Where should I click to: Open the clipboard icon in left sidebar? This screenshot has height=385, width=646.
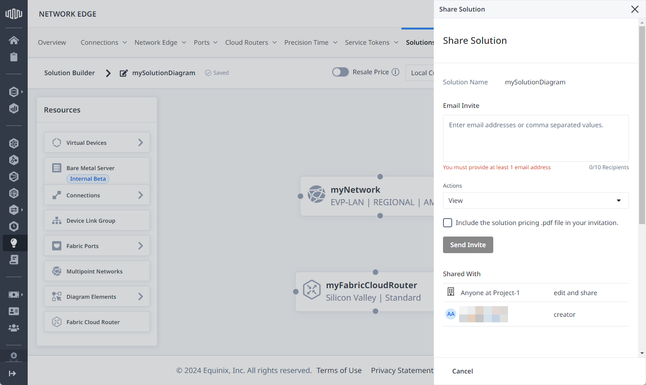[x=13, y=57]
